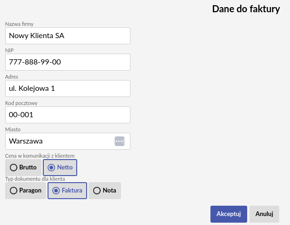Click the "Typ dokumentu dla klienta" label
Screen dimensions: 290x225
[35, 179]
